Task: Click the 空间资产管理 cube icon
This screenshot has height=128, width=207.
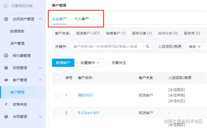Action: [6, 19]
